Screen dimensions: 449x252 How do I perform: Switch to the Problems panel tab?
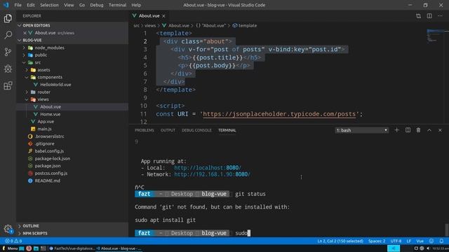(x=145, y=130)
